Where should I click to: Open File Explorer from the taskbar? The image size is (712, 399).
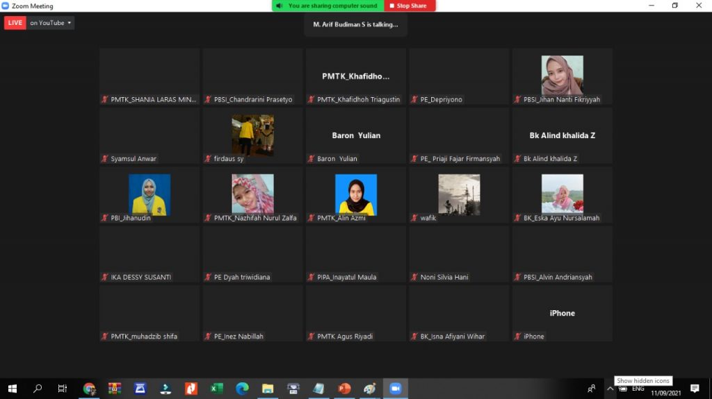pyautogui.click(x=268, y=389)
